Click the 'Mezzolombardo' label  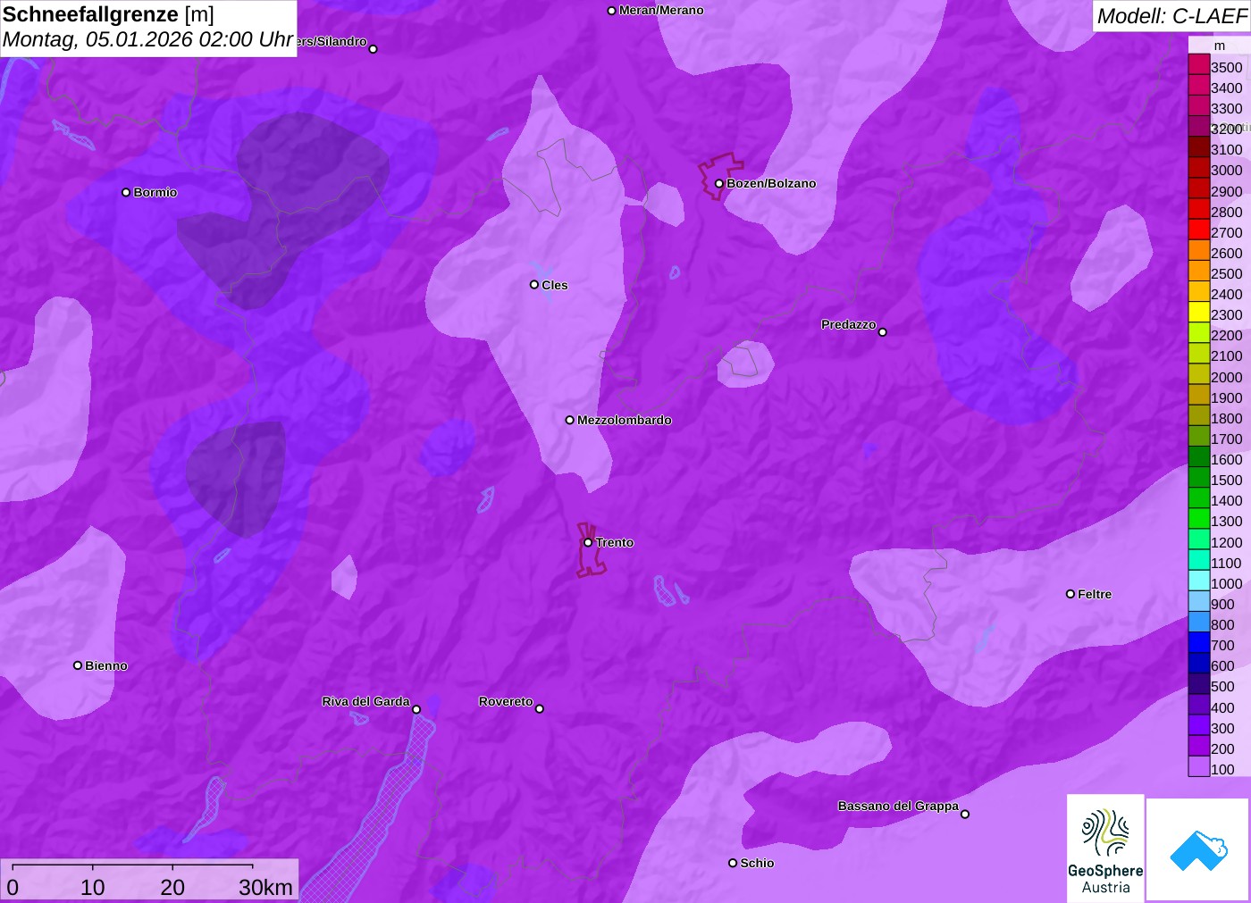coord(625,420)
